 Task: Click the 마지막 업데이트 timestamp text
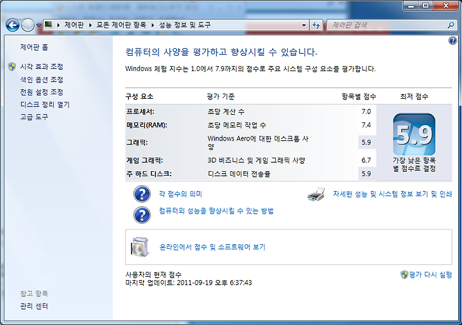pyautogui.click(x=189, y=283)
